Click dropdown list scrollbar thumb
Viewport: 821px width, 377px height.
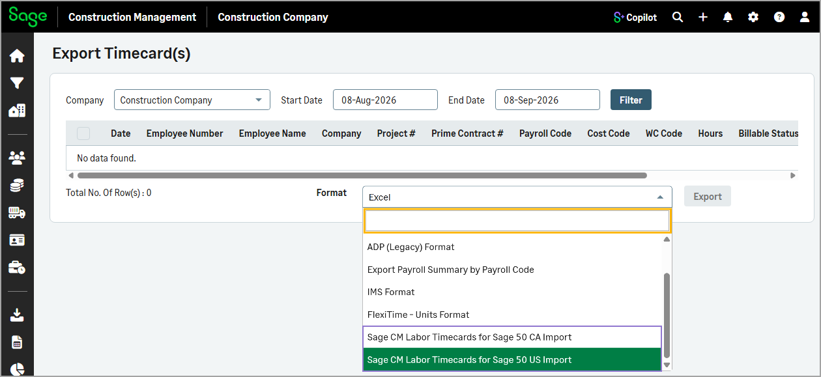pos(667,316)
